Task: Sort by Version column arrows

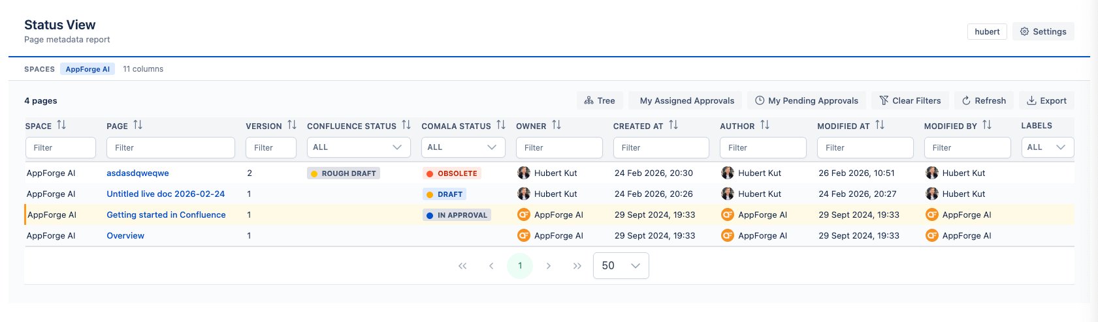Action: tap(292, 125)
